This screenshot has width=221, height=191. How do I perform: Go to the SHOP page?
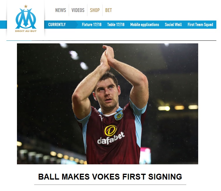coord(95,10)
